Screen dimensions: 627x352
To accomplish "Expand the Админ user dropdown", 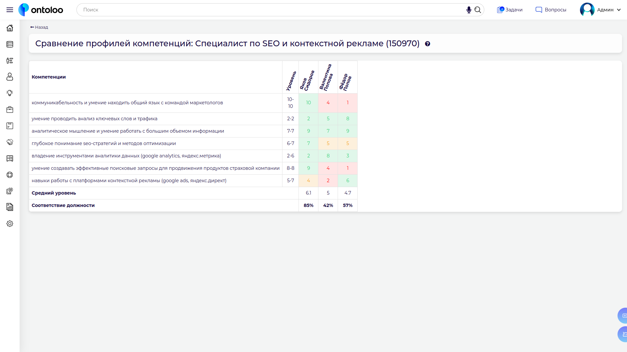I will 619,10.
